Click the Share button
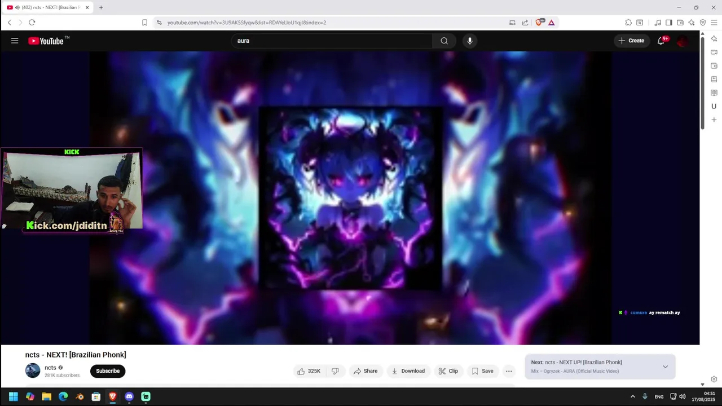The height and width of the screenshot is (406, 722). pos(366,371)
